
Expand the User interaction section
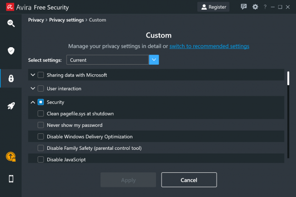click(33, 88)
